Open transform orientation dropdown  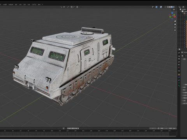(x=64, y=7)
